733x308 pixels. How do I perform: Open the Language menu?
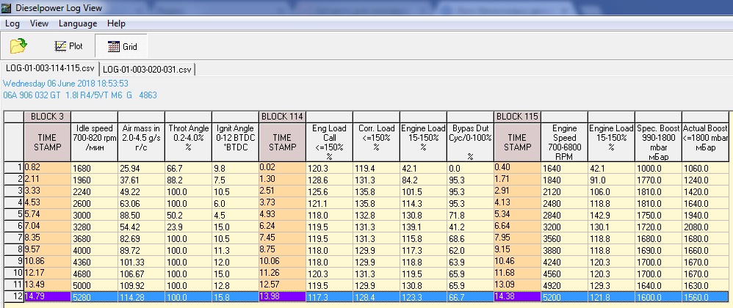78,23
